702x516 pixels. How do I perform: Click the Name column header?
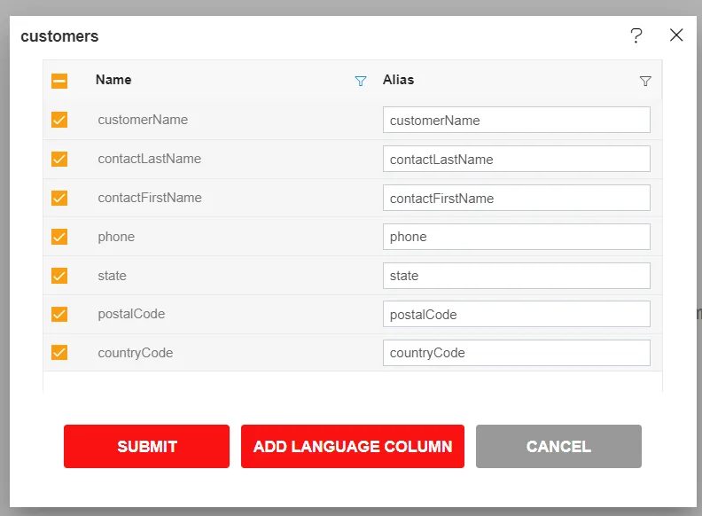coord(113,80)
